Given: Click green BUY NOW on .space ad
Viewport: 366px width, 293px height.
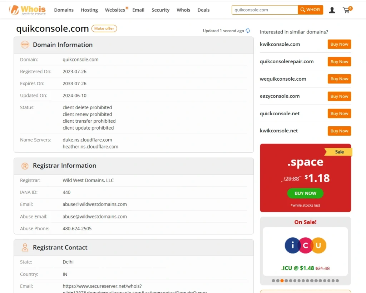Looking at the screenshot, I should 305,193.
